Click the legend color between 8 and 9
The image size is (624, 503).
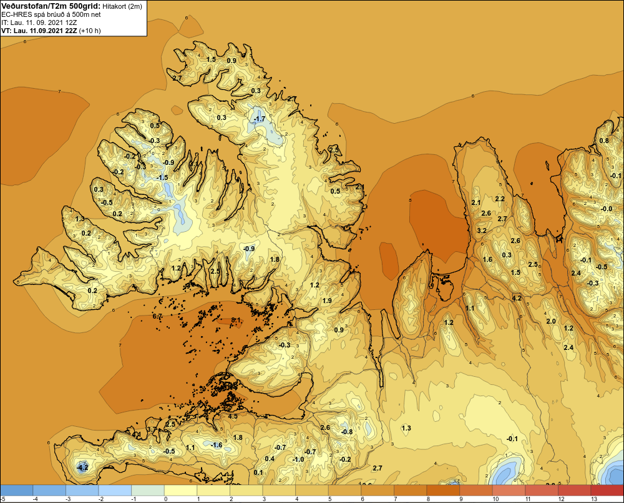[x=443, y=490]
